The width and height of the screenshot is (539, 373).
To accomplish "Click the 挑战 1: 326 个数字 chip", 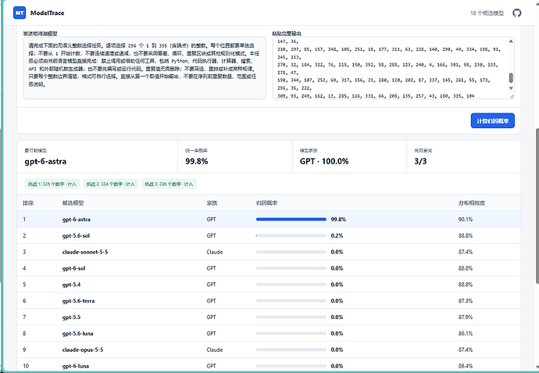I will click(x=52, y=184).
